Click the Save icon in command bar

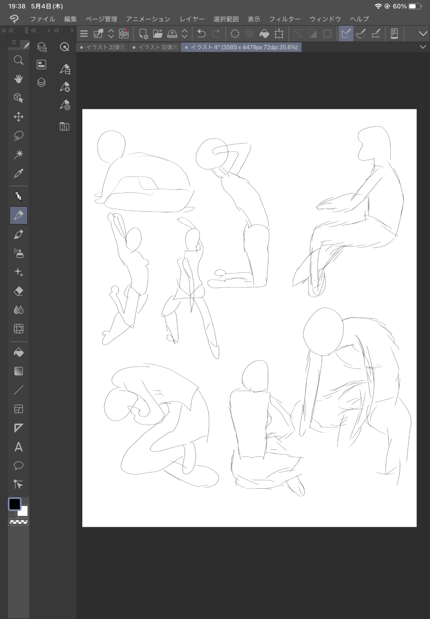click(x=172, y=33)
